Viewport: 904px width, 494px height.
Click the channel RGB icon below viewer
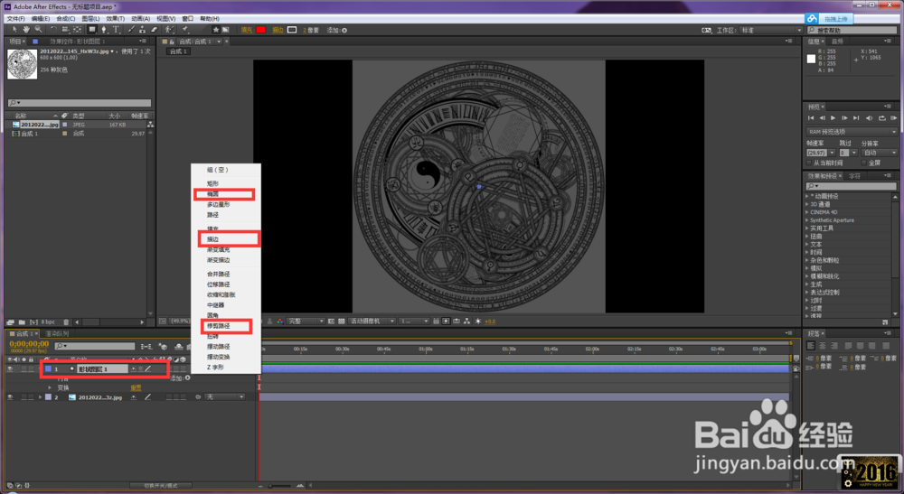pos(280,322)
